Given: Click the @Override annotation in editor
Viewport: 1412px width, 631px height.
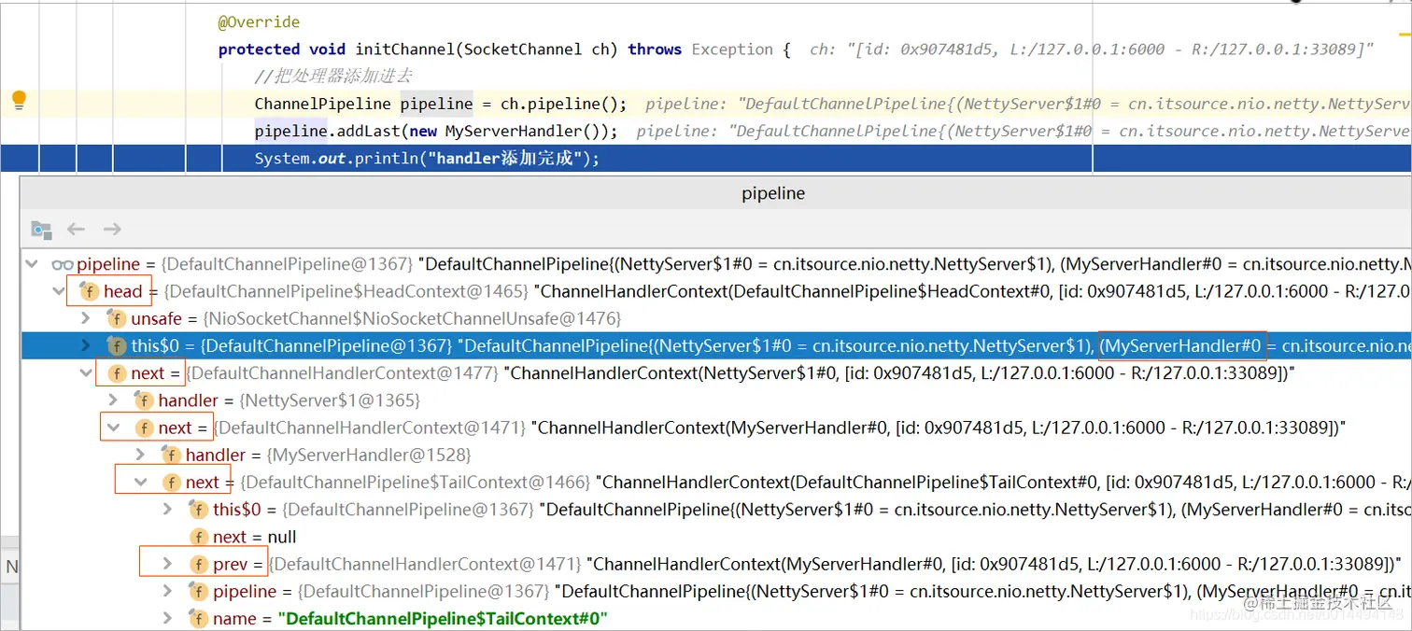Looking at the screenshot, I should (259, 21).
